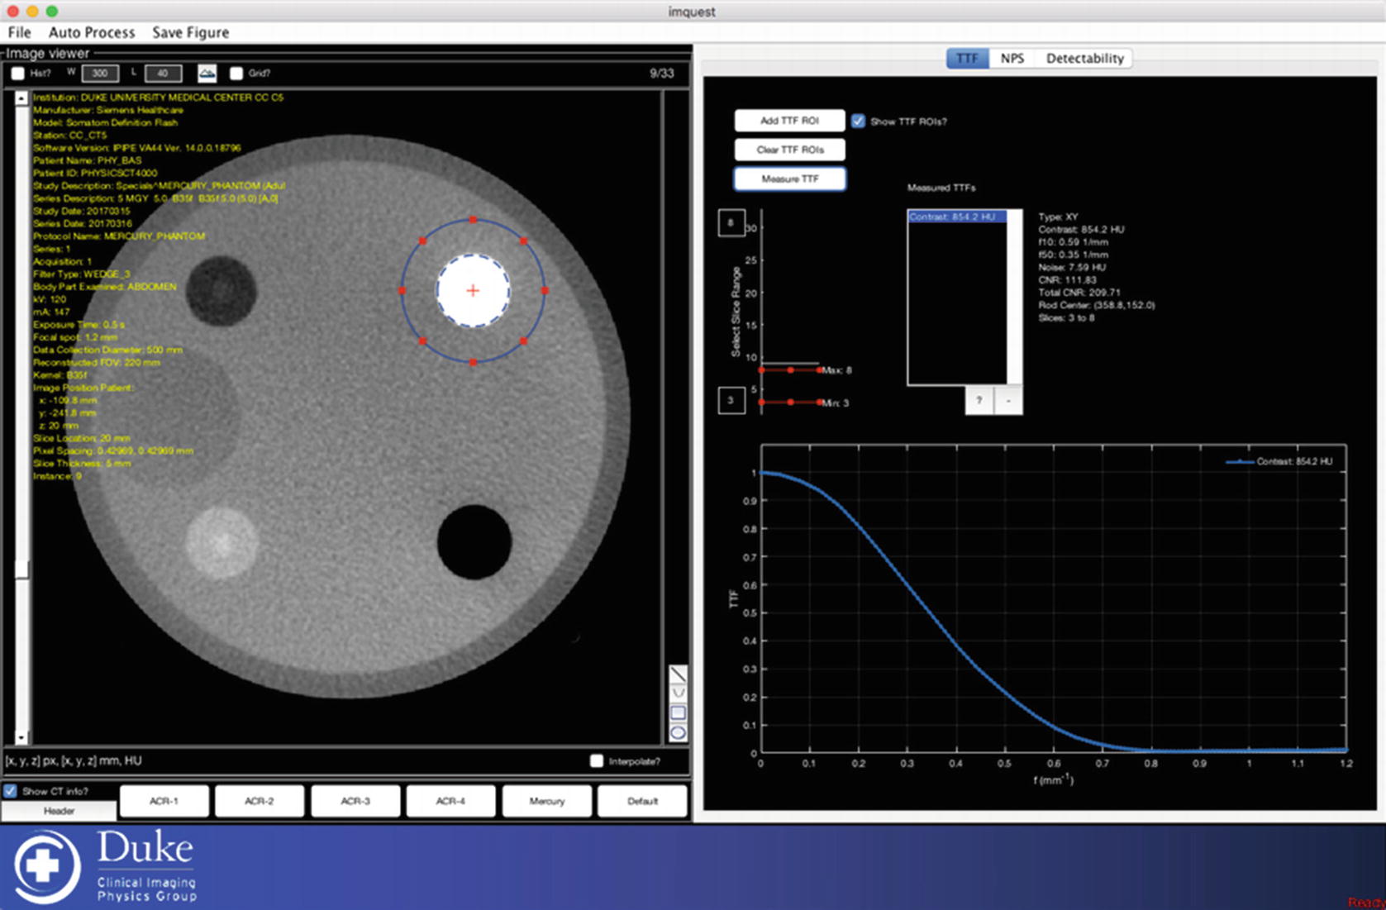Switch to the NPS tab
This screenshot has height=910, width=1386.
coord(1012,59)
